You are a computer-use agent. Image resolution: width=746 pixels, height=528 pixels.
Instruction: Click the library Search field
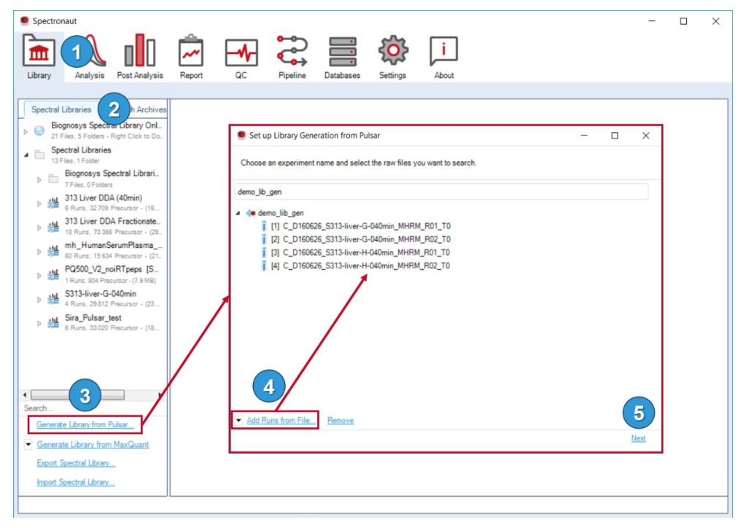click(93, 408)
